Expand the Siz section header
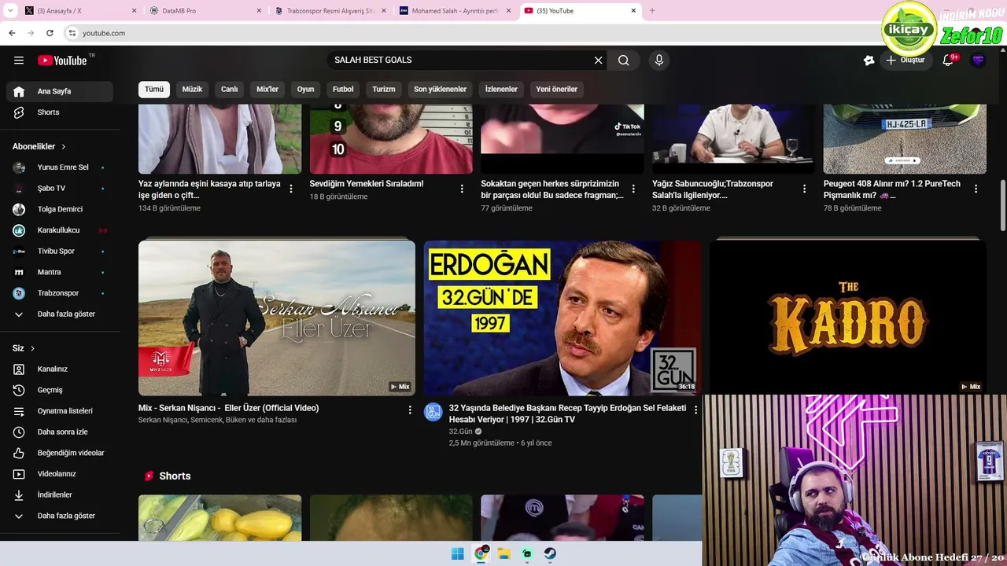 24,348
